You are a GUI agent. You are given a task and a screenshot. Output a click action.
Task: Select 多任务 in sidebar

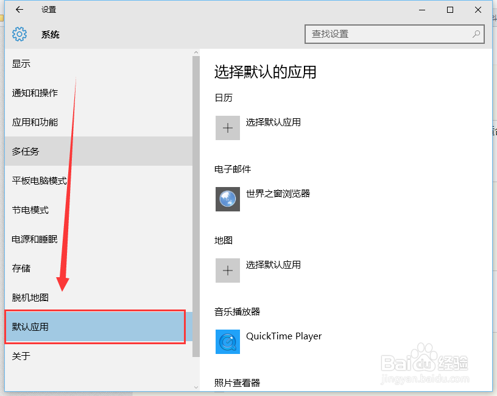click(x=99, y=151)
